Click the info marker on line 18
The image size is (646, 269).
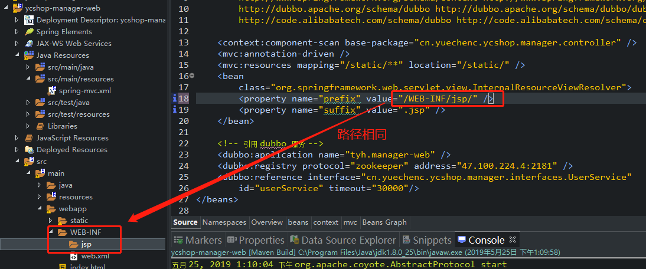(x=175, y=99)
